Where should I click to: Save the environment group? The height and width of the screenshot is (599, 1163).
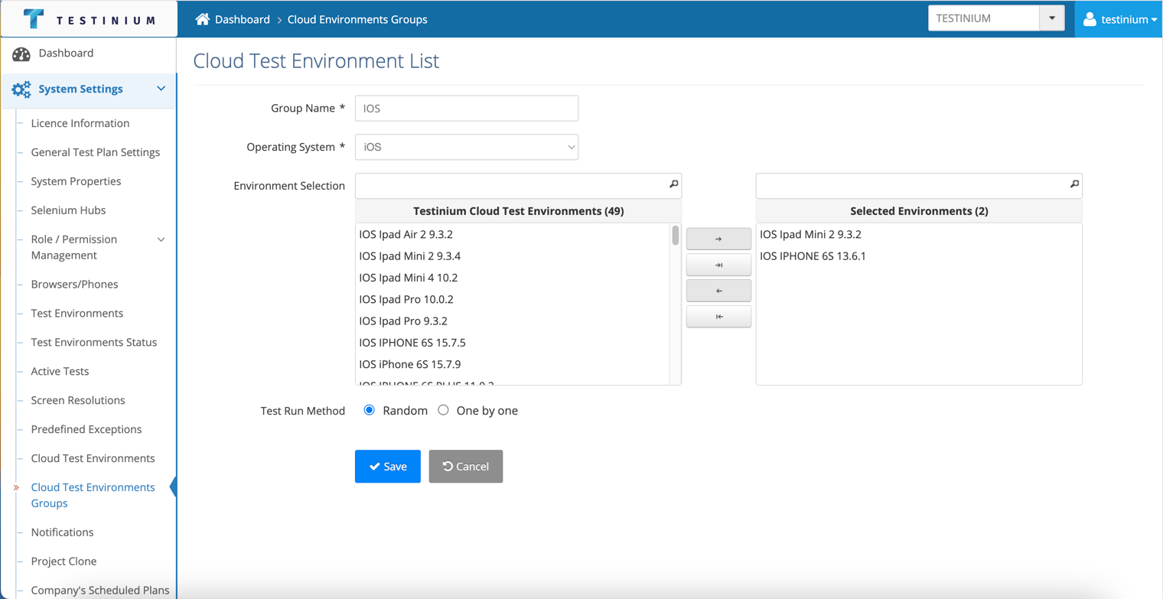coord(388,466)
